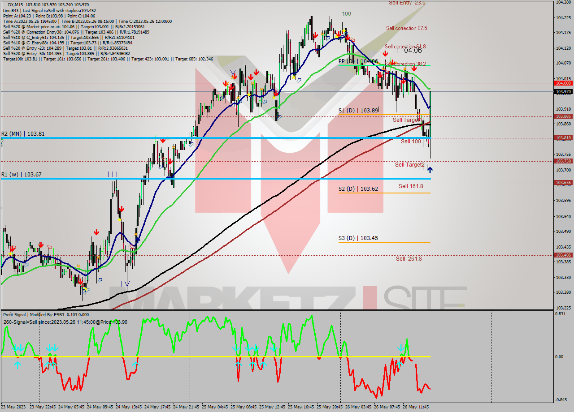
Task: Click the red 103.730 price tag
Action: (x=563, y=161)
